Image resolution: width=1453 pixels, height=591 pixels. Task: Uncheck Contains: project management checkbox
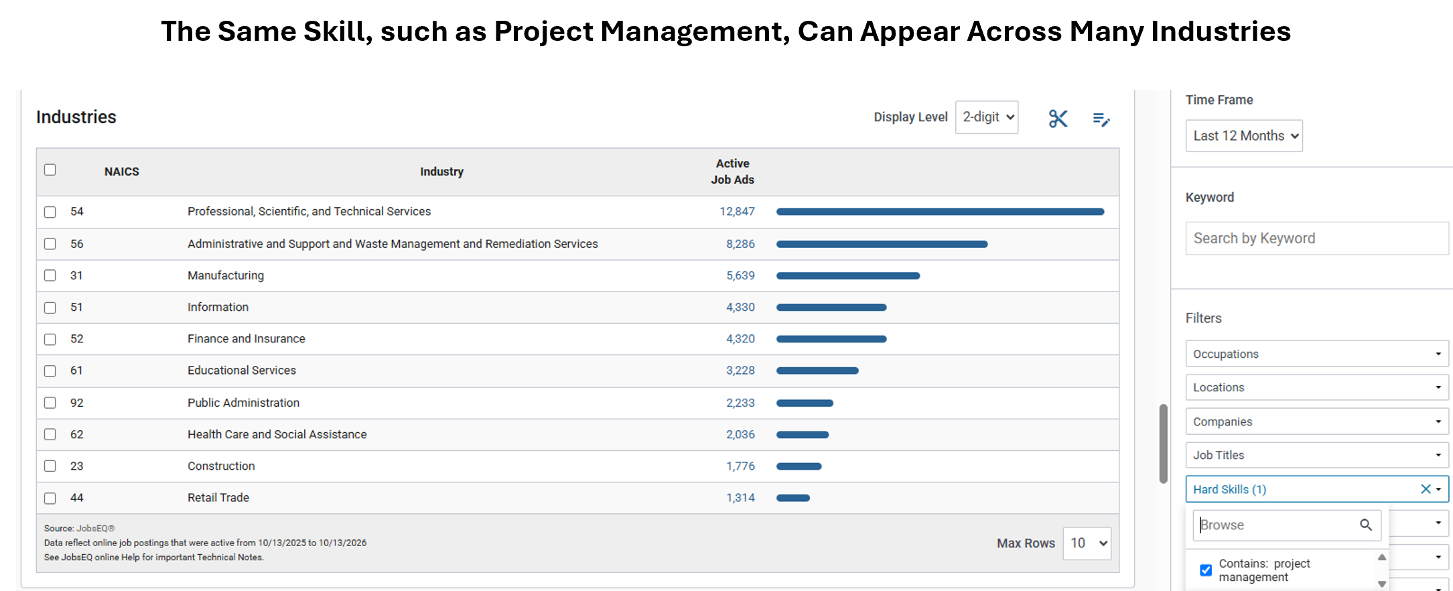coord(1206,570)
